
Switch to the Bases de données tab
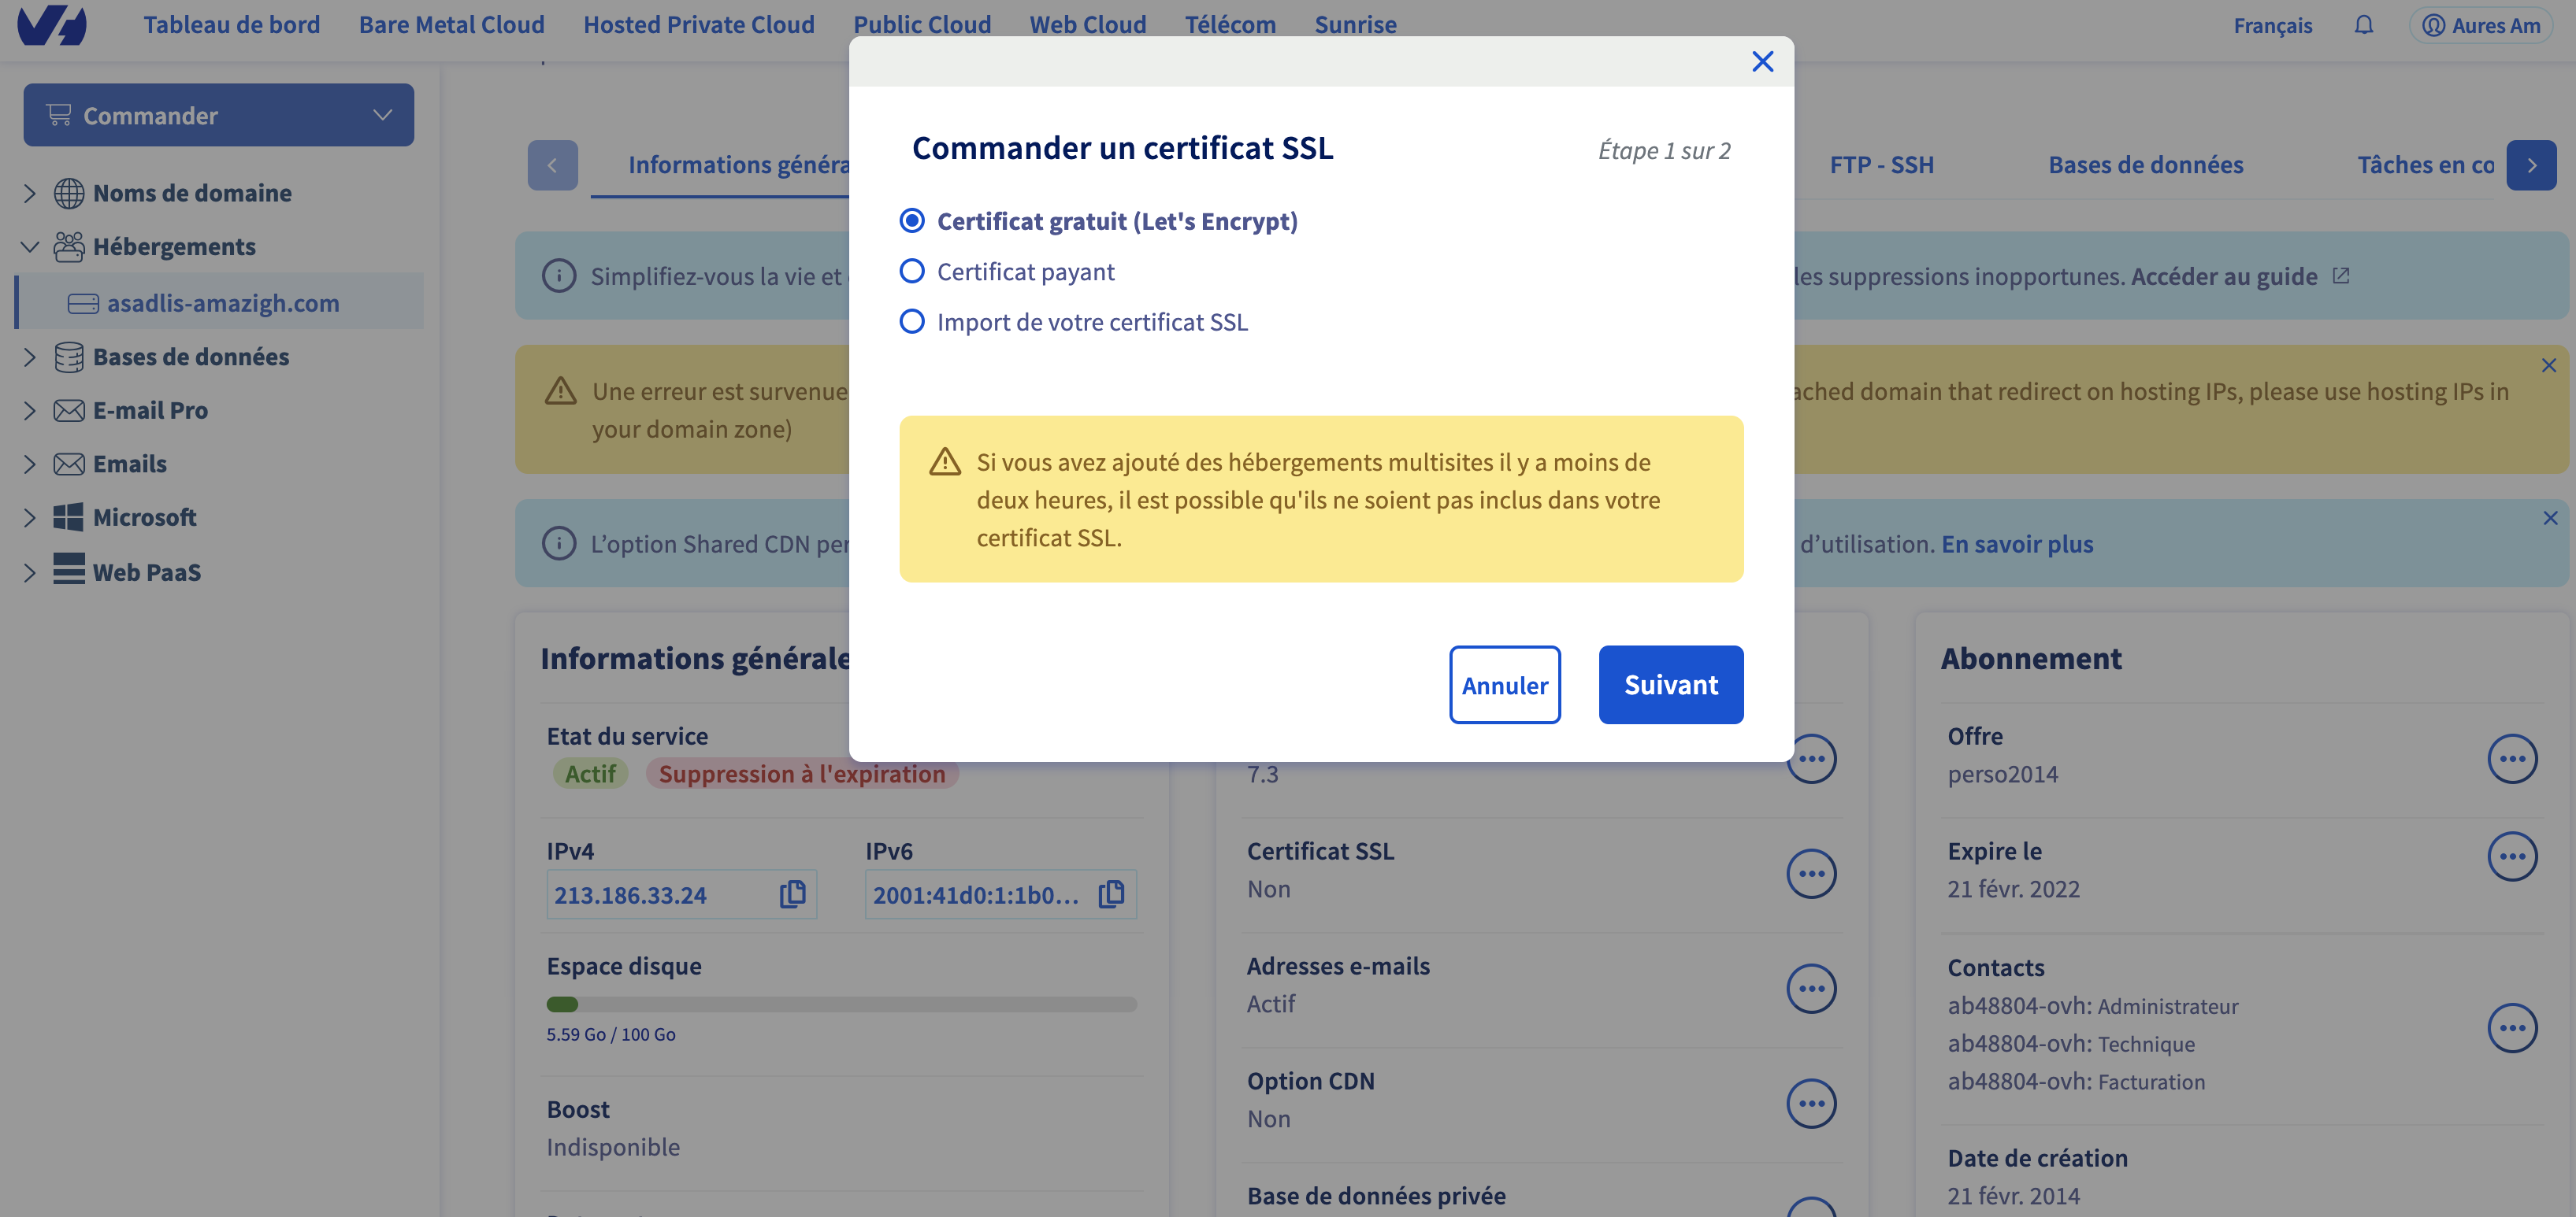pos(2145,165)
